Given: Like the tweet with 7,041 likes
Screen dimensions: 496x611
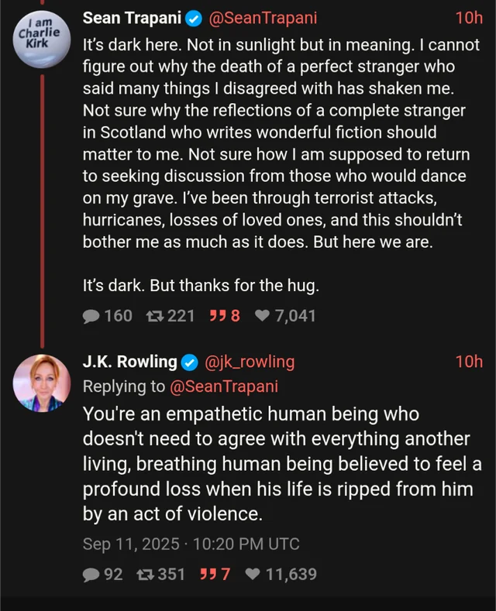Looking at the screenshot, I should pos(263,316).
